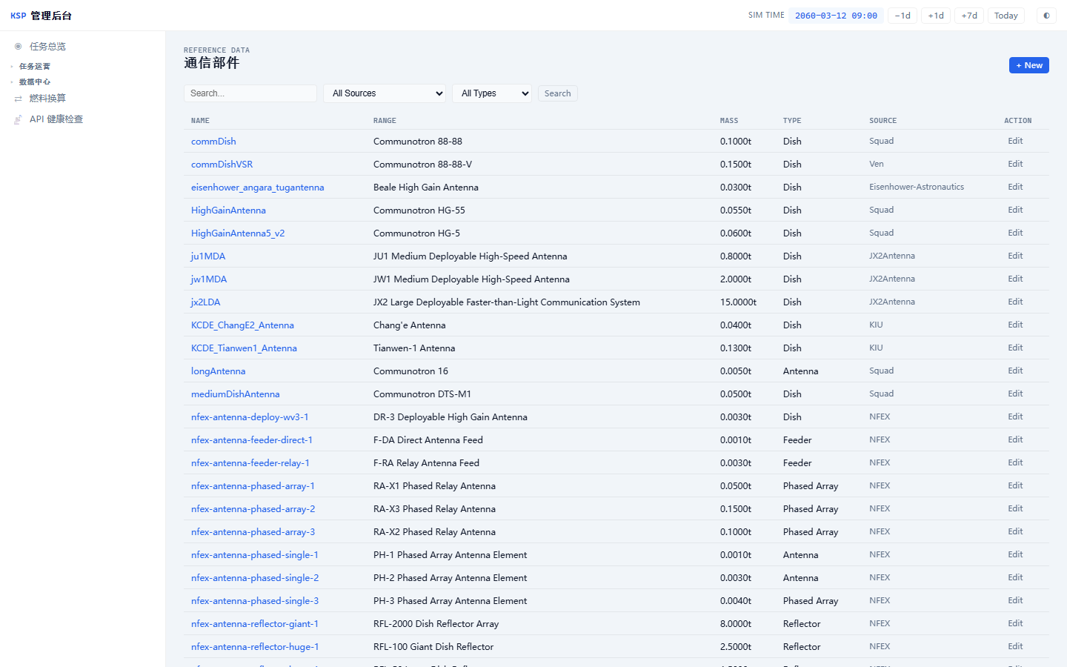Select 'JX2 Large Deployable Faster-than-Light Communication System' text
Screen dimensions: 1067x667
(x=507, y=302)
